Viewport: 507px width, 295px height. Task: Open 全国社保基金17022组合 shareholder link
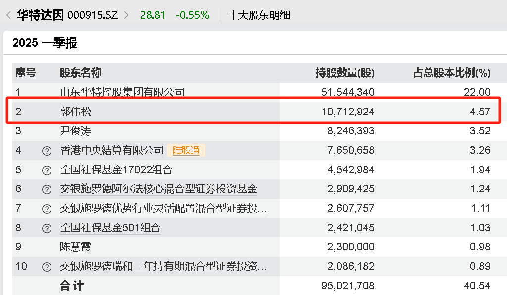(116, 170)
